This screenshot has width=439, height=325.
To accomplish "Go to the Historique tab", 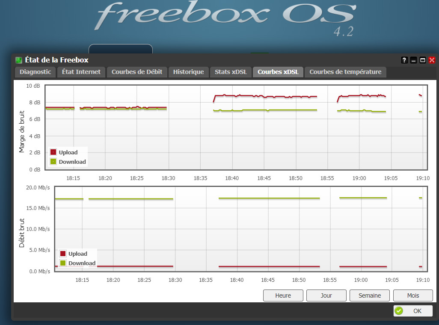I will click(188, 72).
